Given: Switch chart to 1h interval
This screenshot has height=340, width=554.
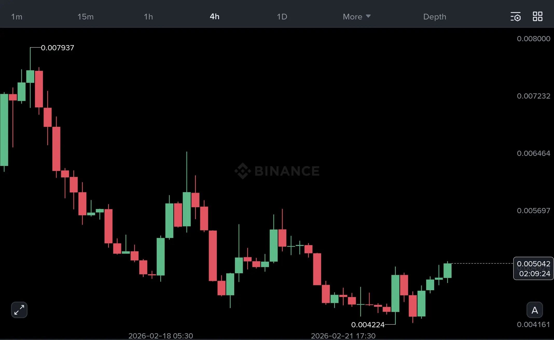Looking at the screenshot, I should (x=148, y=17).
